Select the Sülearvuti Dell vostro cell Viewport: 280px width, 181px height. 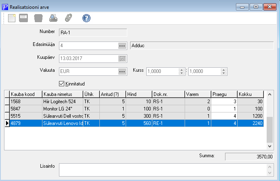click(x=63, y=116)
